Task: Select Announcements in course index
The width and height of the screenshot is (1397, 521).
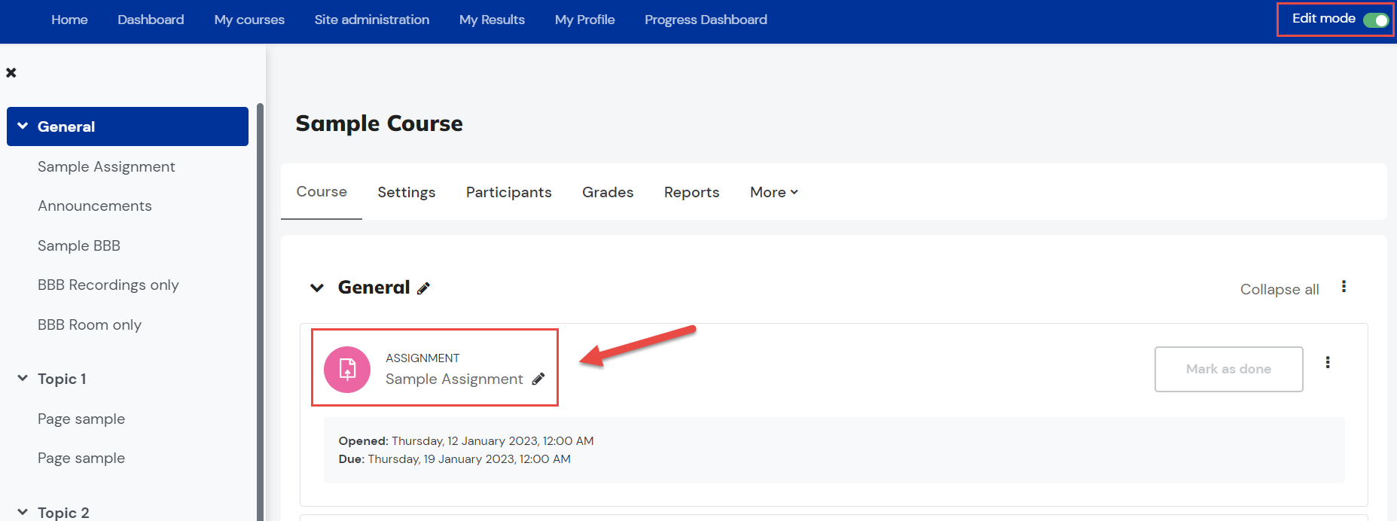Action: tap(95, 206)
